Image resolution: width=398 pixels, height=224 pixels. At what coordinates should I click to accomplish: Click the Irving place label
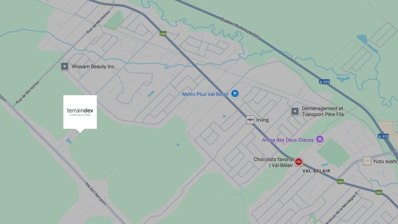(x=262, y=120)
